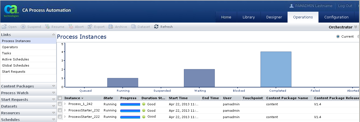
Task: Expand the ProcessStarter_222 row
Action: 65,117
